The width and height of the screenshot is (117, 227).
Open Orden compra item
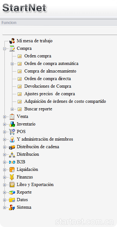38,56
